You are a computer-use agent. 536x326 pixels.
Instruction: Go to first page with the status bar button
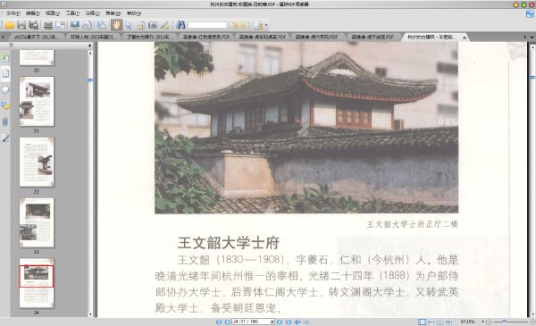[219, 322]
